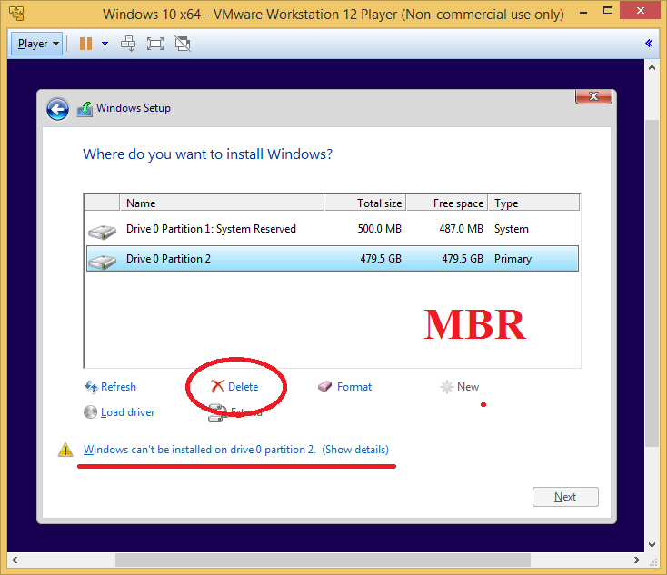
Task: Click the horizontal scrollbar right arrow
Action: click(637, 560)
